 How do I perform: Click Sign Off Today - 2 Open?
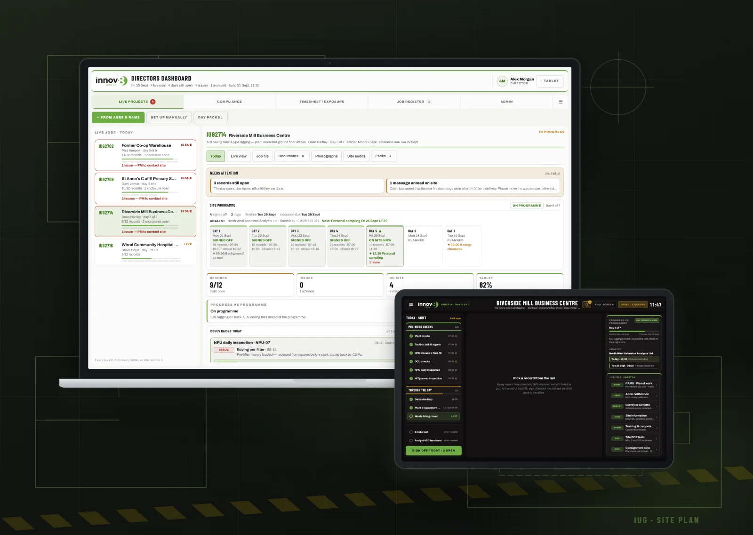[433, 450]
